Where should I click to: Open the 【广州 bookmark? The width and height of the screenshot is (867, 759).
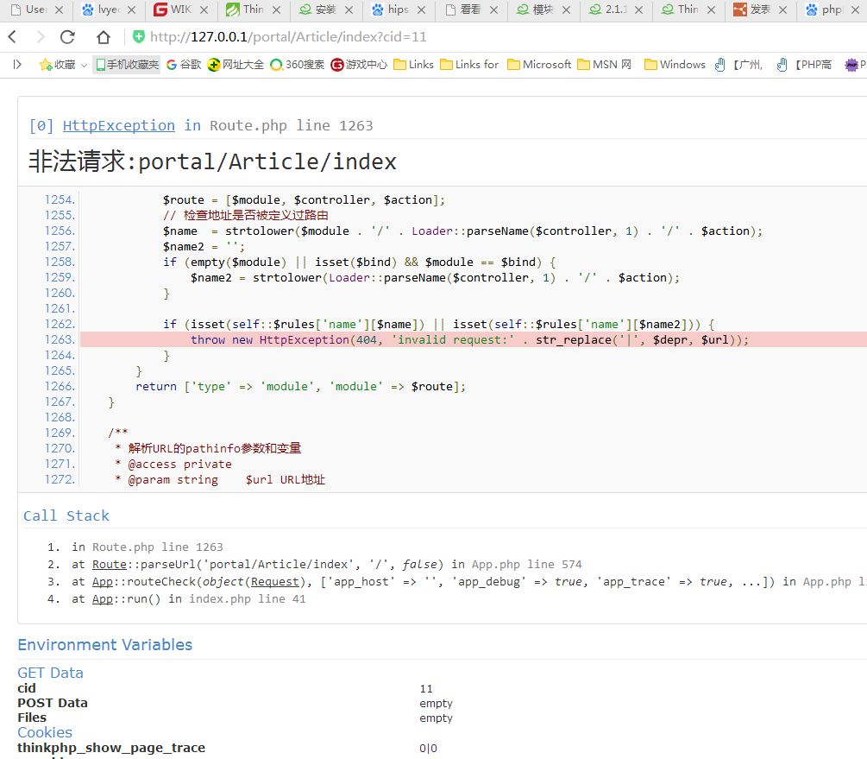coord(738,65)
